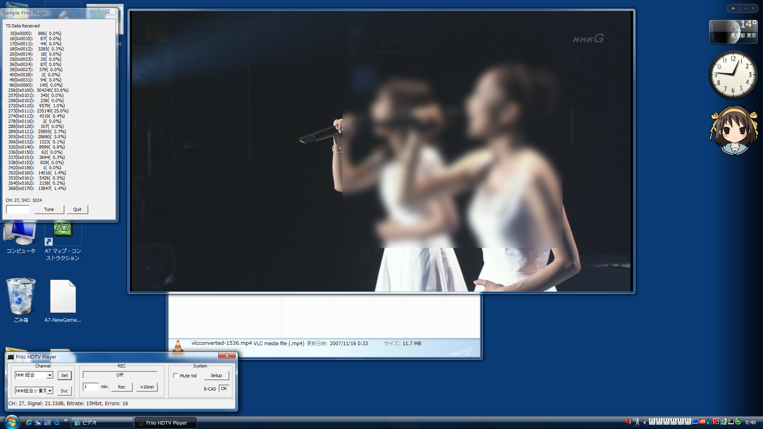
Task: Switch to the ビデオ taskbar window
Action: click(x=102, y=423)
